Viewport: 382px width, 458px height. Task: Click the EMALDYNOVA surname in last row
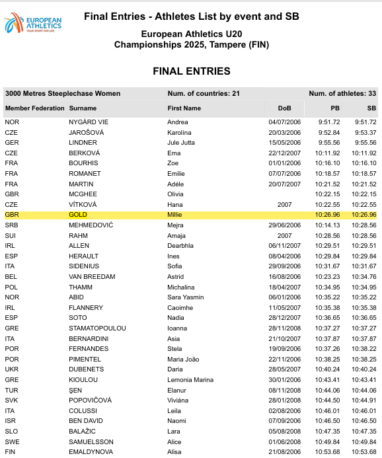(91, 452)
